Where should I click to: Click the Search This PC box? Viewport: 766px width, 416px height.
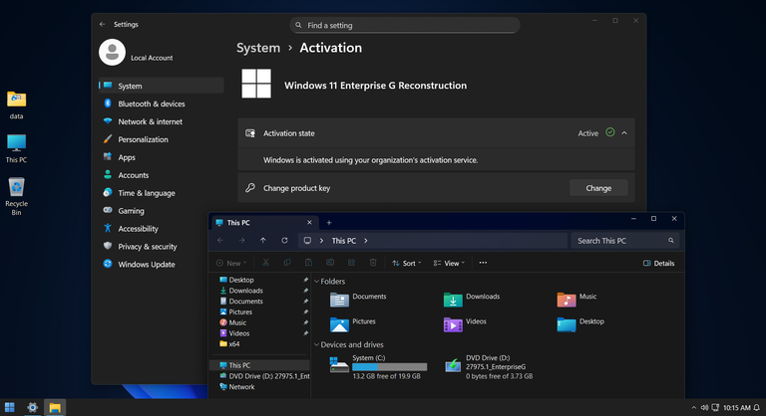(624, 241)
